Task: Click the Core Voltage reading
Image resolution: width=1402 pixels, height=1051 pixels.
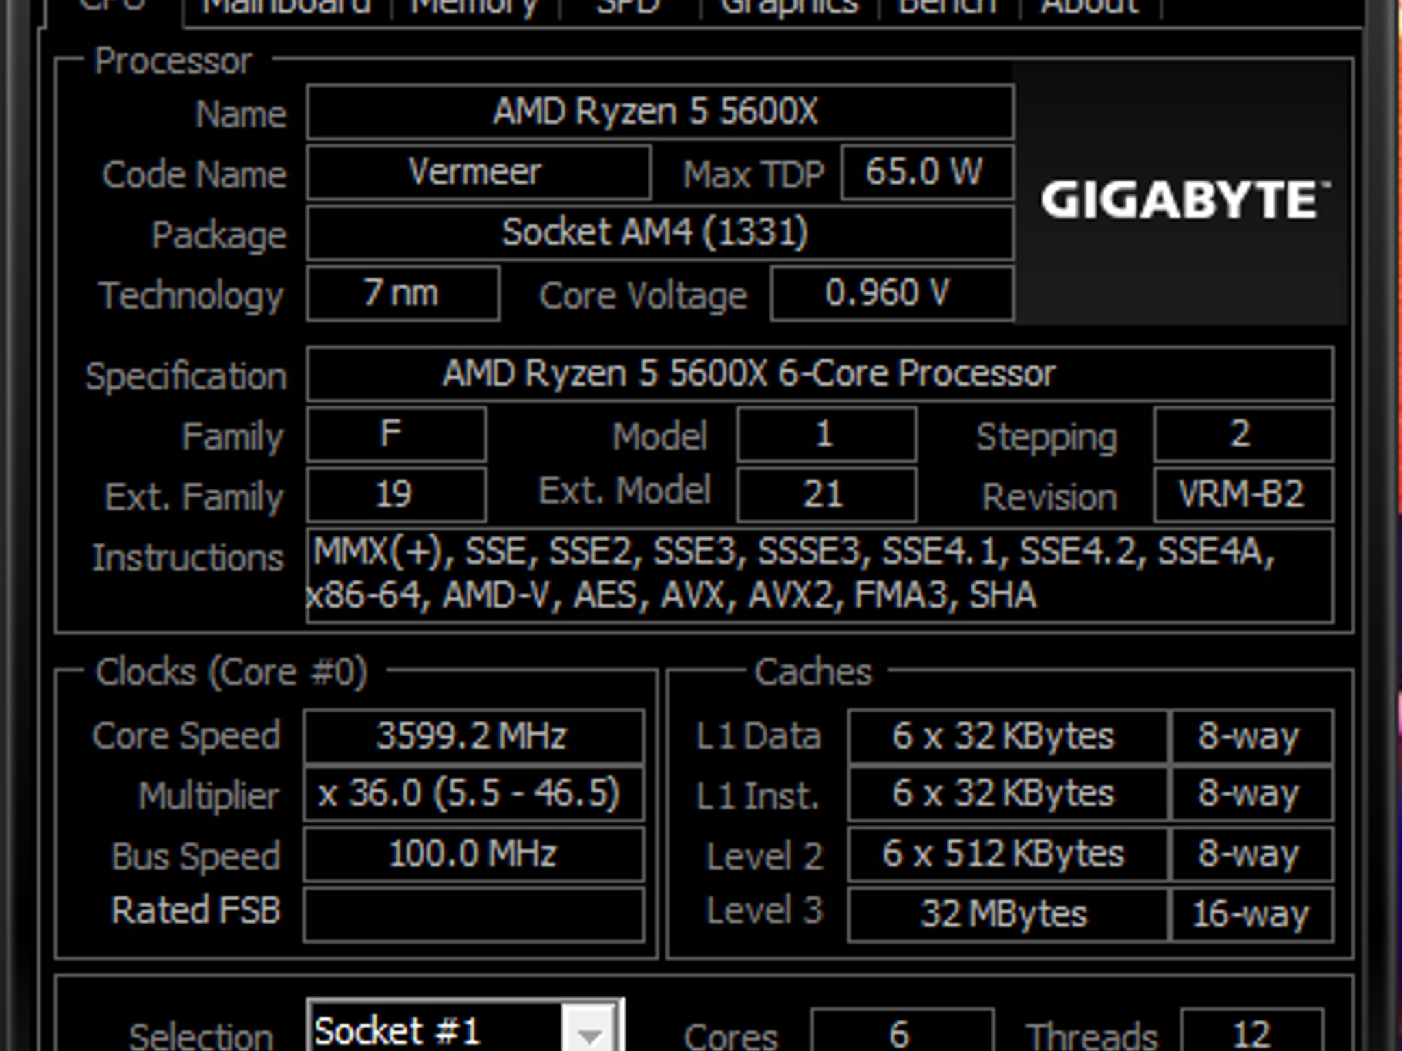Action: pos(890,294)
